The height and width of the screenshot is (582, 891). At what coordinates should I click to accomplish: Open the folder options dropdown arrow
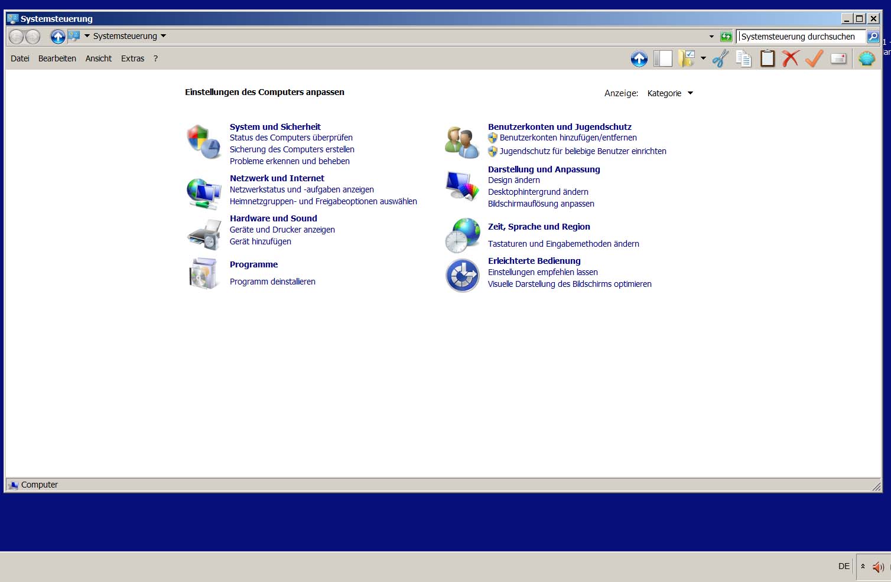tap(703, 58)
